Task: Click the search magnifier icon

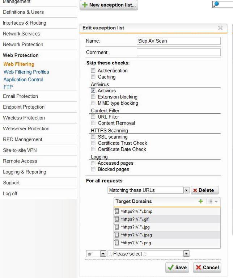Action: [x=216, y=4]
